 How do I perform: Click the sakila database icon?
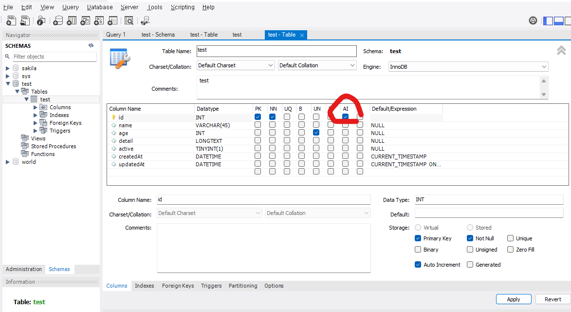point(16,68)
